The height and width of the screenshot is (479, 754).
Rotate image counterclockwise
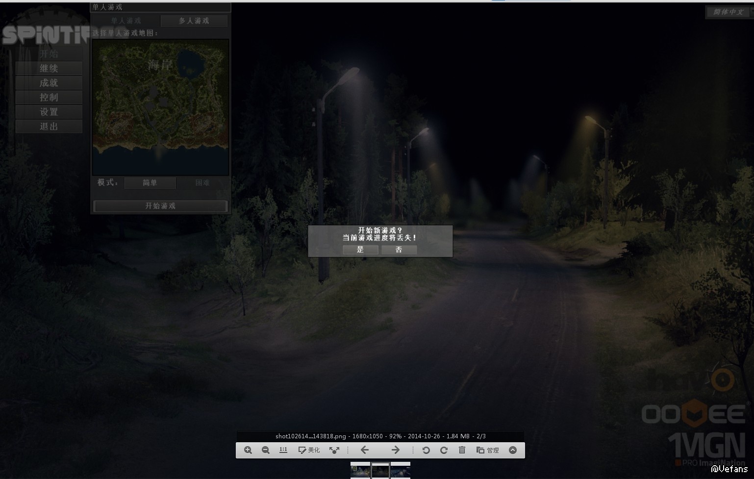pos(426,450)
